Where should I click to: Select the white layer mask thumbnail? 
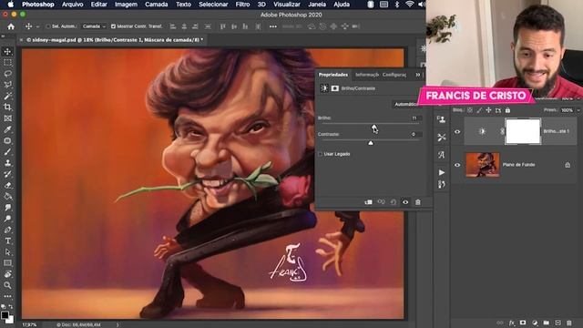523,131
